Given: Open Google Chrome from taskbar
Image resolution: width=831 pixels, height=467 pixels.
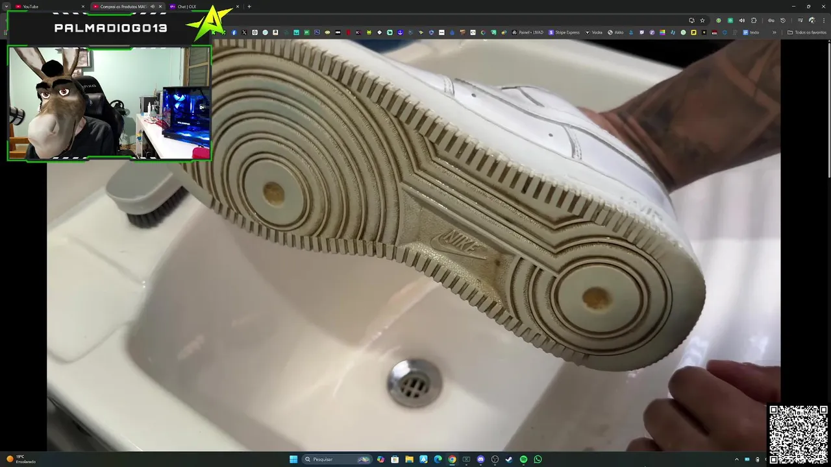Looking at the screenshot, I should click(x=452, y=459).
